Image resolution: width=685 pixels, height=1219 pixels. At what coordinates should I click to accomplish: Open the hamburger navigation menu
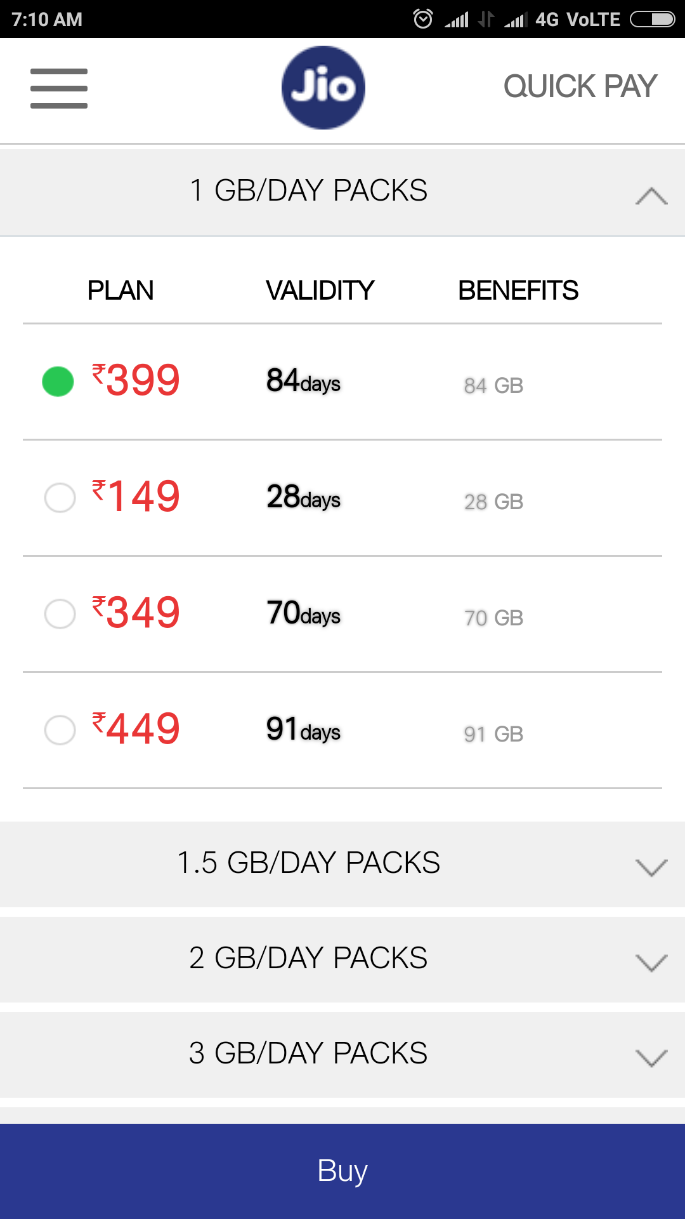[x=59, y=88]
